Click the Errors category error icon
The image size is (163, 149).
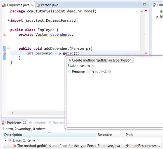coord(10,140)
